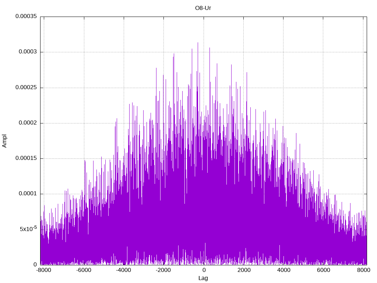Click the 0.00015 y-axis value
Viewport: 377px width, 283px height.
pyautogui.click(x=26, y=158)
